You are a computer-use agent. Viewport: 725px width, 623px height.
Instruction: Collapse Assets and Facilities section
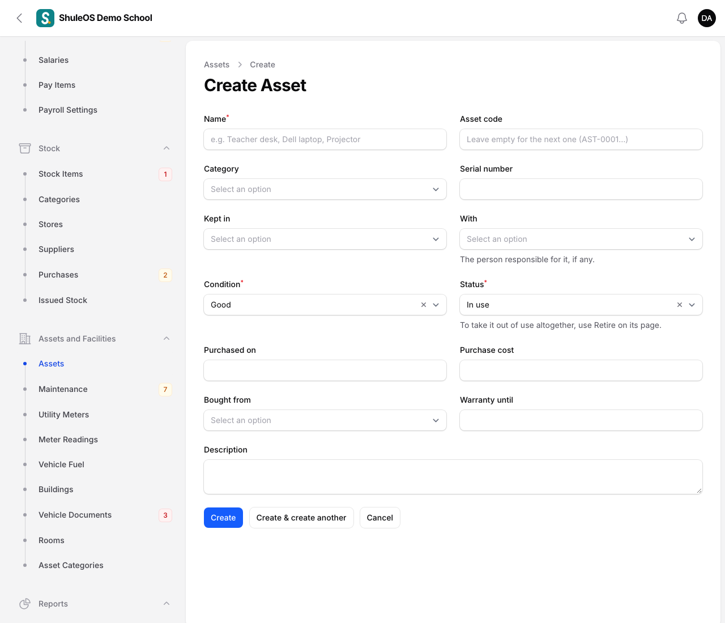click(x=167, y=339)
